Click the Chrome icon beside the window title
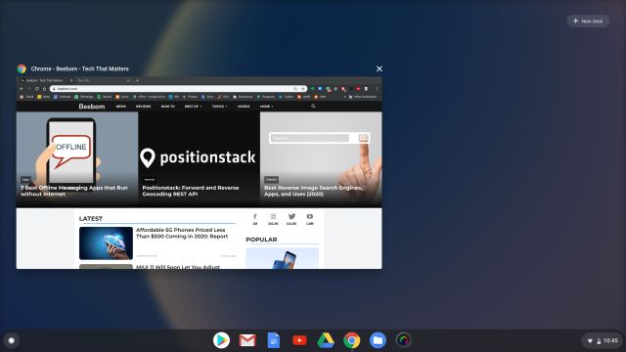Screen dimensions: 626x352 coord(22,68)
